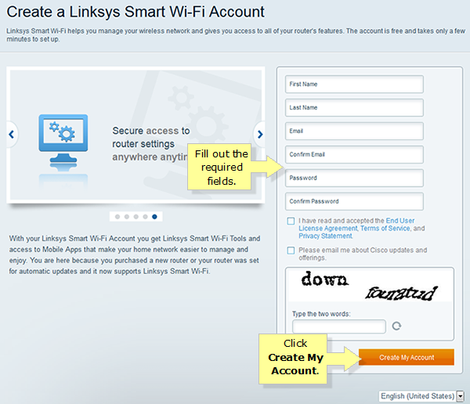Select the first carousel dot indicator

click(117, 217)
